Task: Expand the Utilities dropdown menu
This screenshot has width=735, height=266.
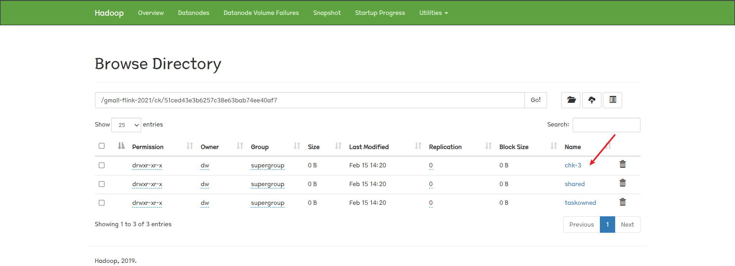Action: point(433,13)
